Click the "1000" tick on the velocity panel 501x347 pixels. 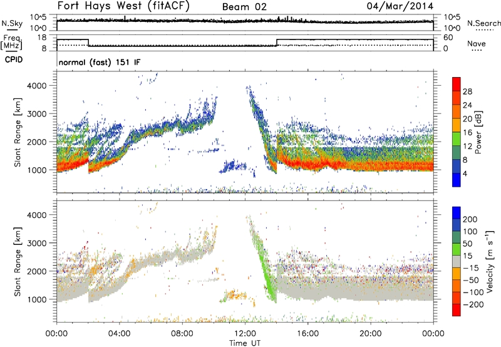pyautogui.click(x=36, y=299)
